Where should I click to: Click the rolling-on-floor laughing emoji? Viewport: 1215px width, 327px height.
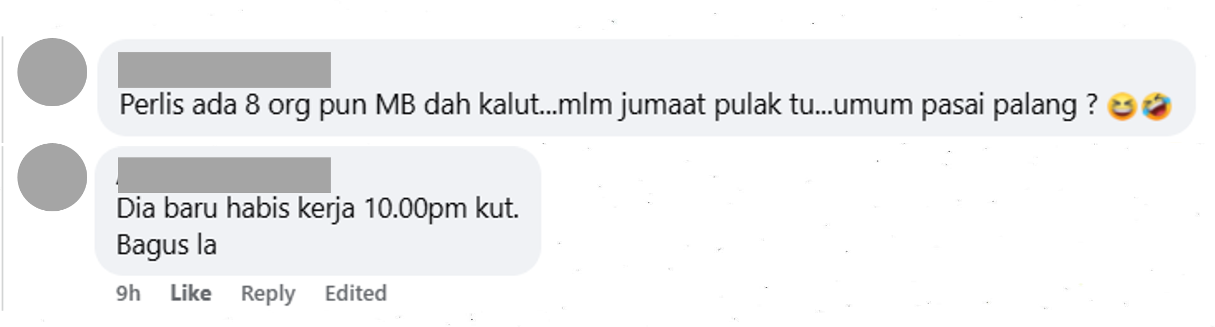(x=1156, y=106)
